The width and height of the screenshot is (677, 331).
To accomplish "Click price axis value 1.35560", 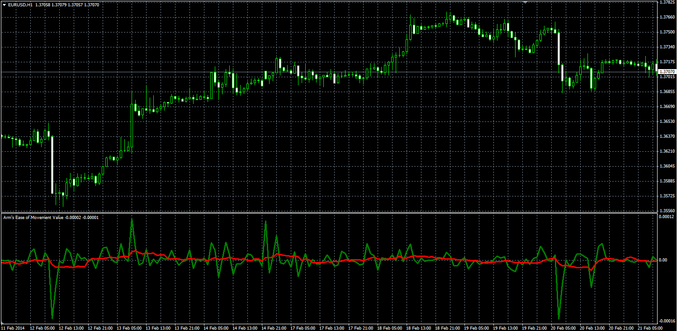I will click(x=668, y=211).
